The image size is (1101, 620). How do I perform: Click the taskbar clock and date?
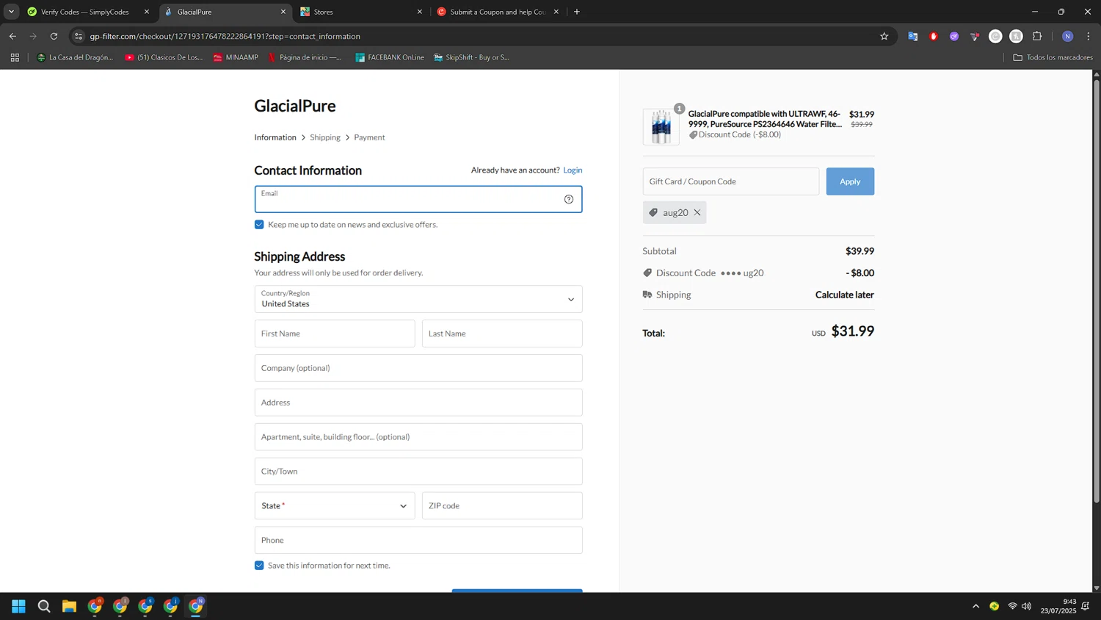click(1058, 606)
